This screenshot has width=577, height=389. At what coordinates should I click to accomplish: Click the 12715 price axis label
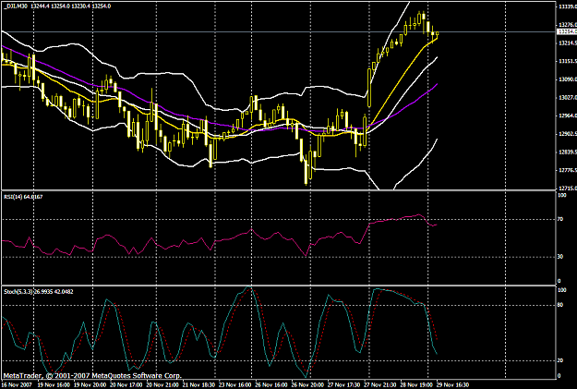567,188
